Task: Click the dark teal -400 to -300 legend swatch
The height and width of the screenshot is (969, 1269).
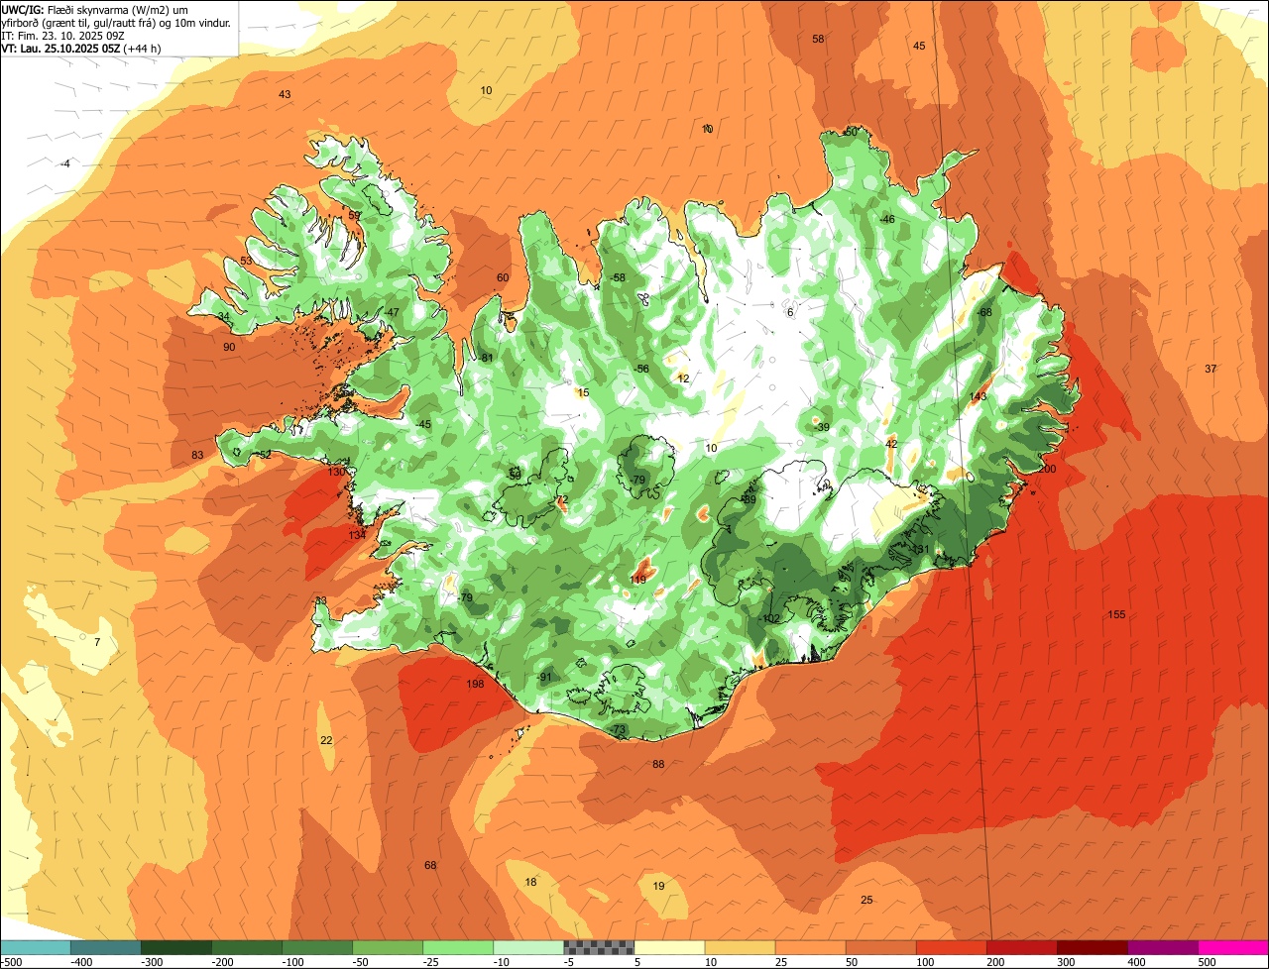Action: tap(106, 947)
